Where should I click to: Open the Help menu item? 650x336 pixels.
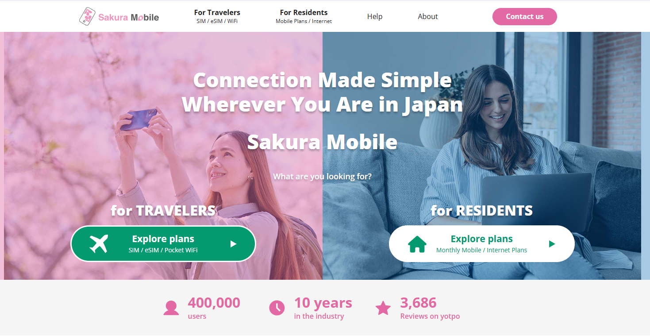pyautogui.click(x=375, y=16)
